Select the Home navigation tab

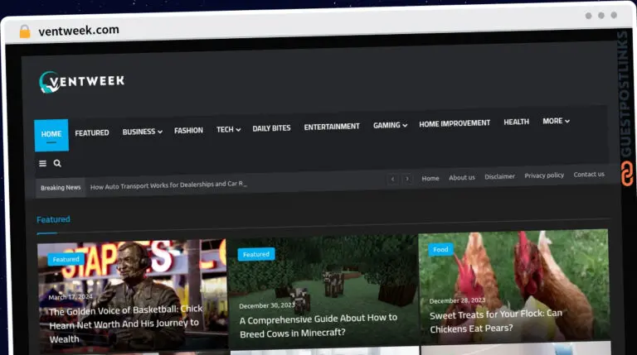tap(51, 134)
